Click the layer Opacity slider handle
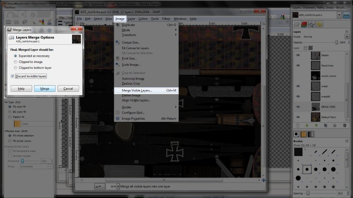353x198 pixels. tap(336, 42)
